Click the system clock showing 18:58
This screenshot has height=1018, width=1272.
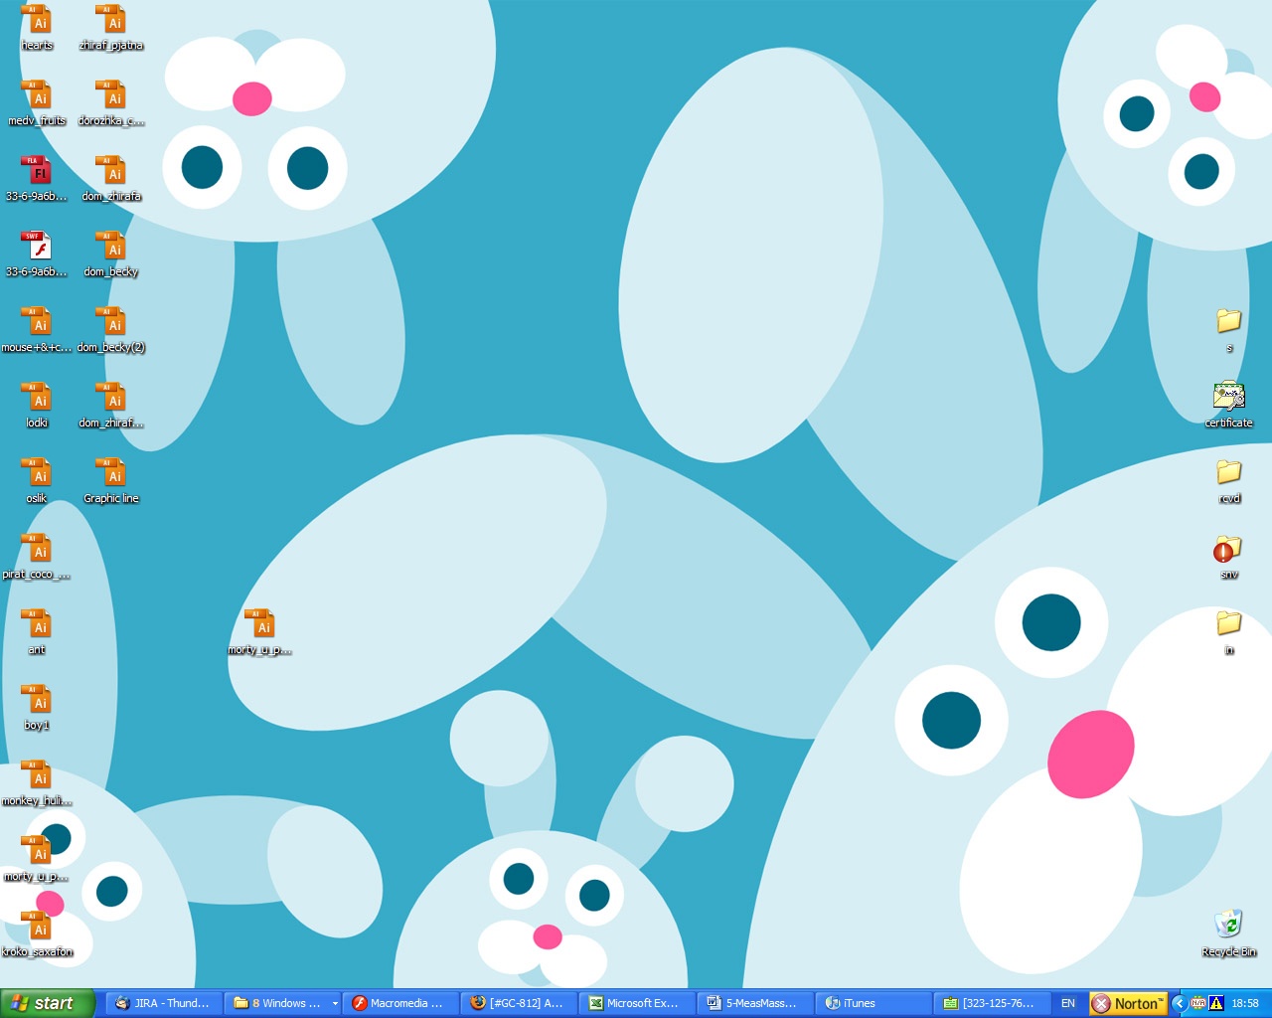pyautogui.click(x=1245, y=1004)
